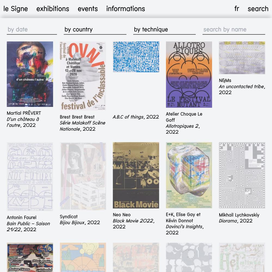272x272 pixels.
Task: Go to the informations page
Action: [126, 9]
